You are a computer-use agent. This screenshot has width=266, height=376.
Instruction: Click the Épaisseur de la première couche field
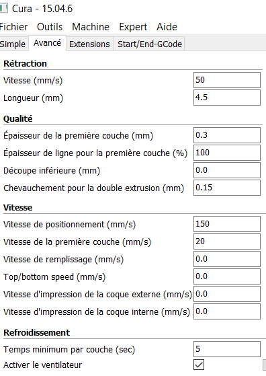pyautogui.click(x=227, y=135)
